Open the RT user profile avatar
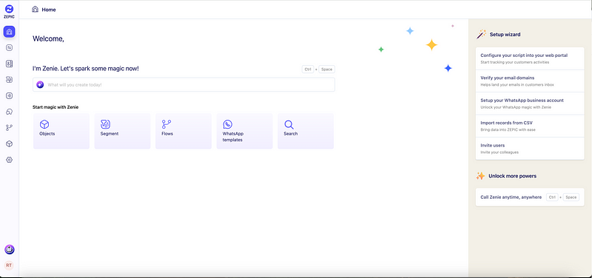The width and height of the screenshot is (592, 278). pos(9,265)
